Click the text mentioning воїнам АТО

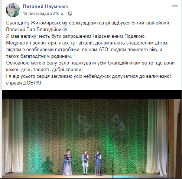point(84,50)
